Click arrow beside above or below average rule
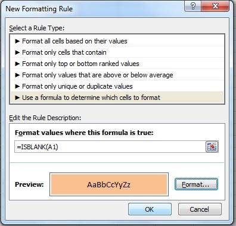Screen dimensions: 236x226 17,75
